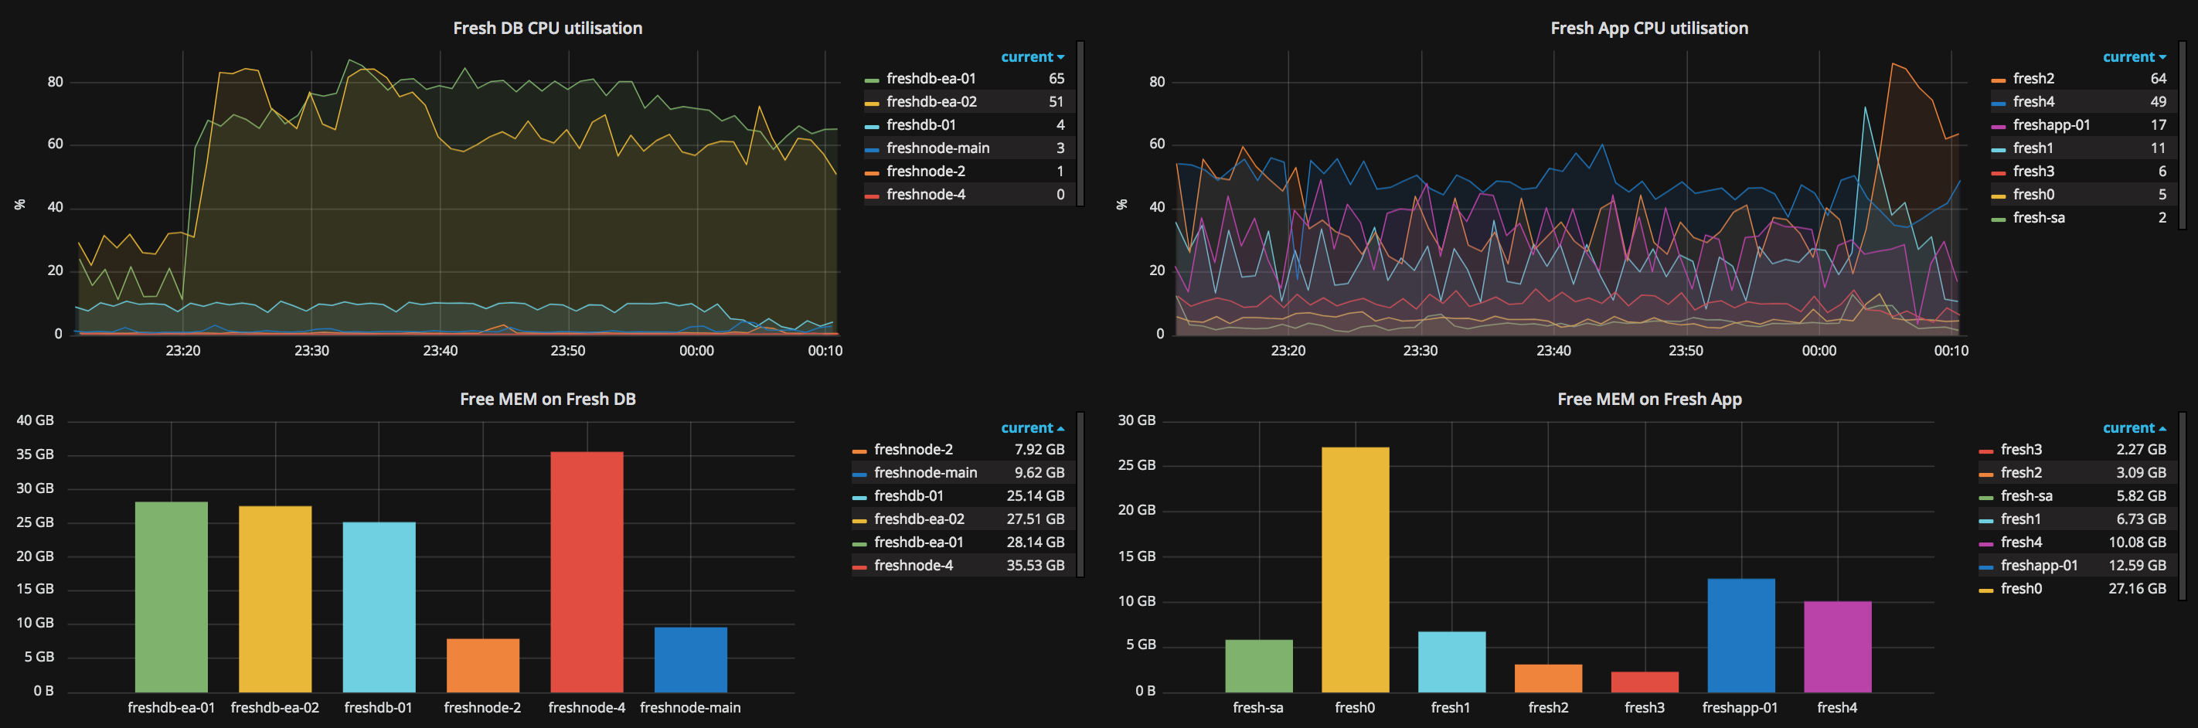
Task: Click the Free MEM on Fresh DB legend scrollbar
Action: click(1080, 495)
